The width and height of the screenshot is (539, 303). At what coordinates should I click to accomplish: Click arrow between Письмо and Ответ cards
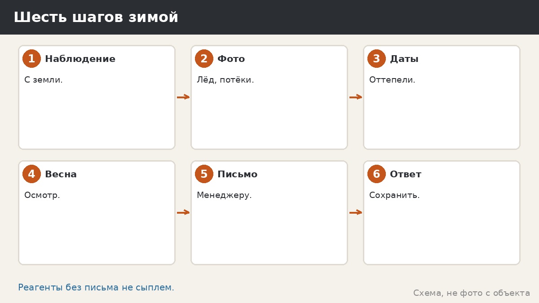coord(356,212)
